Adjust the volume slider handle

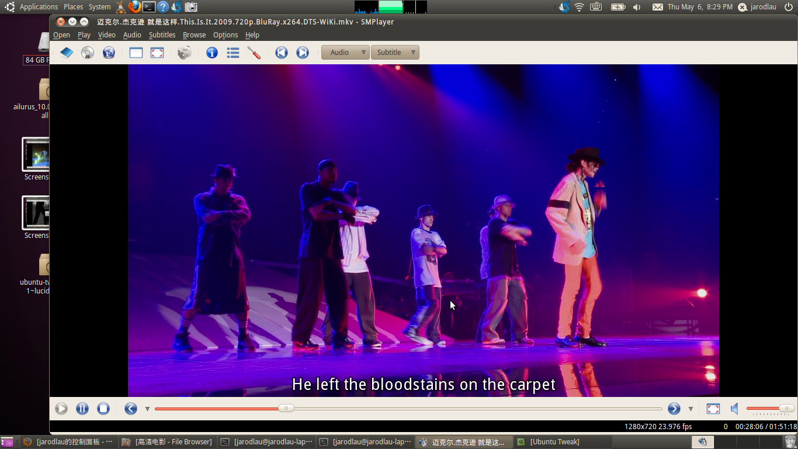786,408
